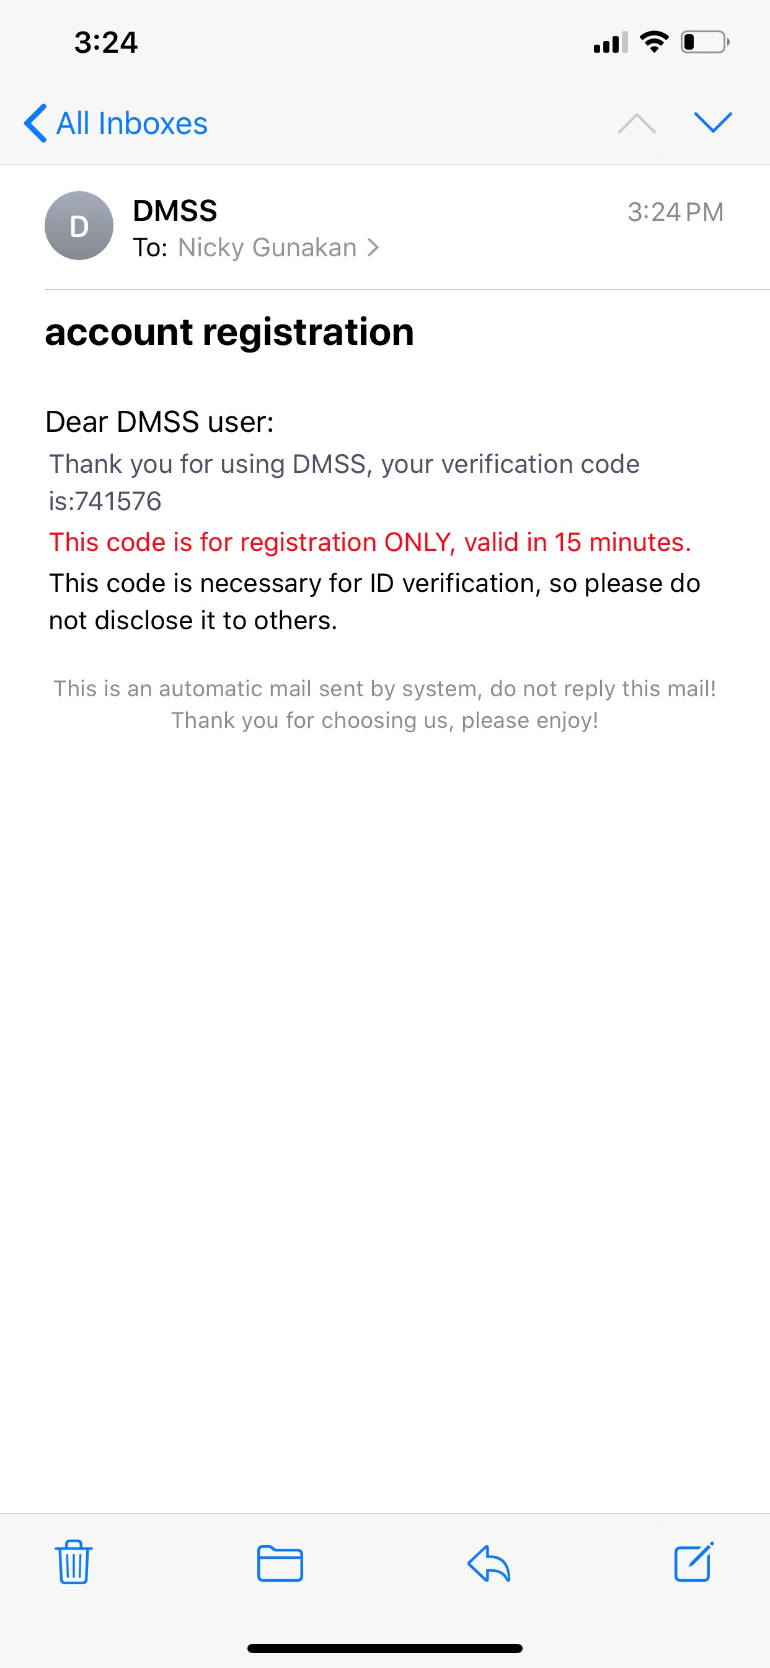Move message using folder icon

click(280, 1563)
